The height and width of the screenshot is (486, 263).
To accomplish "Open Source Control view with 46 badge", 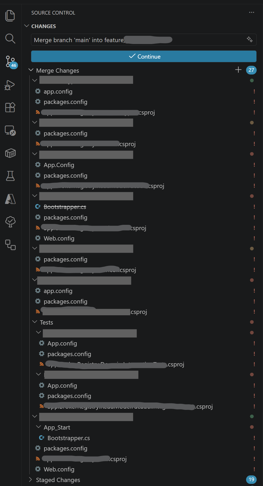I will (x=11, y=62).
